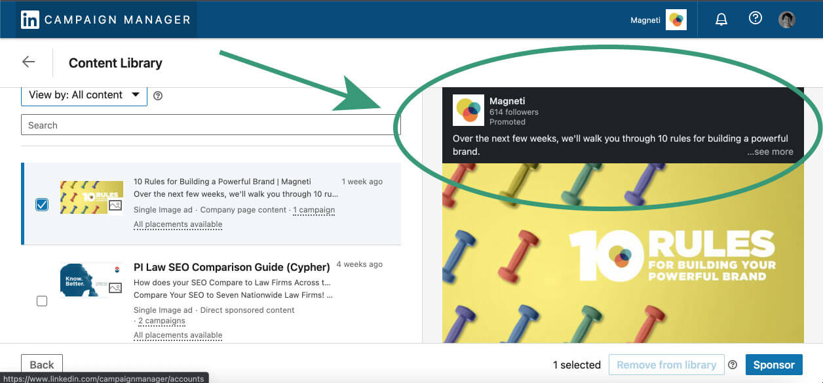Open the user profile avatar menu

[787, 20]
